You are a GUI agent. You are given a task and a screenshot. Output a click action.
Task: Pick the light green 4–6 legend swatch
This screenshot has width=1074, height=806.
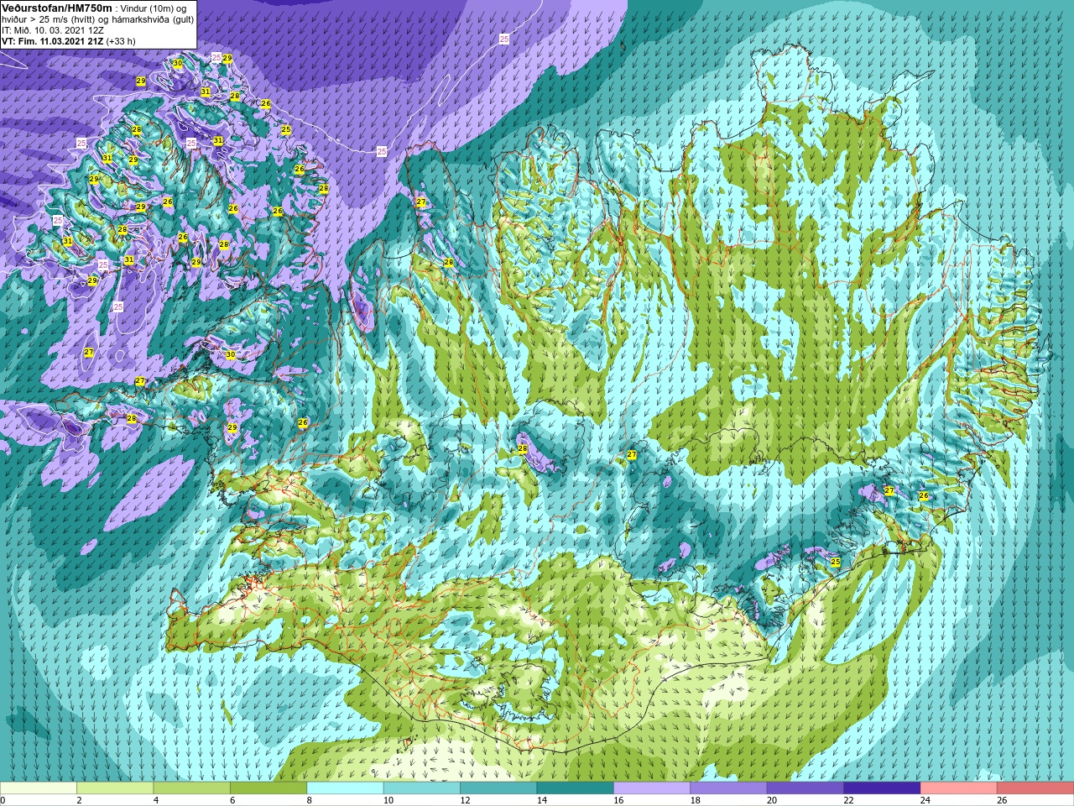pos(191,788)
